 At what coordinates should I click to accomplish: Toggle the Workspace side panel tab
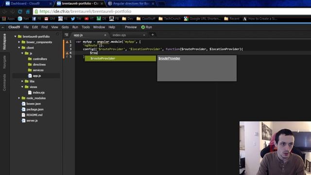pyautogui.click(x=4, y=42)
